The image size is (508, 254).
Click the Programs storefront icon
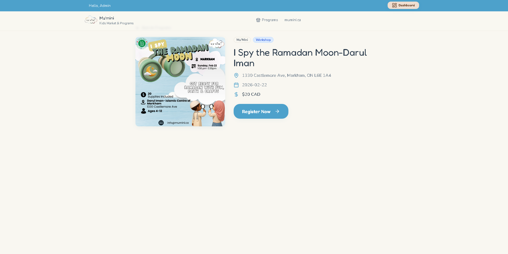(258, 20)
